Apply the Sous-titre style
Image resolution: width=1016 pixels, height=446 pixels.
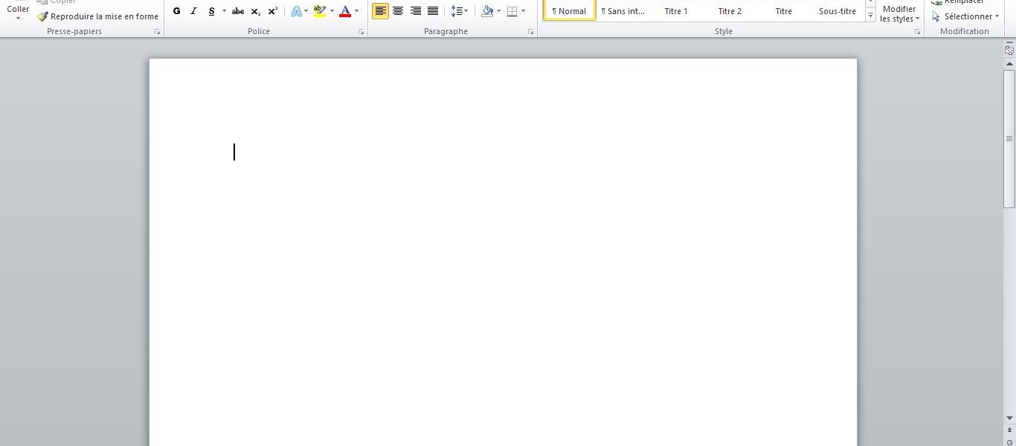pyautogui.click(x=837, y=10)
